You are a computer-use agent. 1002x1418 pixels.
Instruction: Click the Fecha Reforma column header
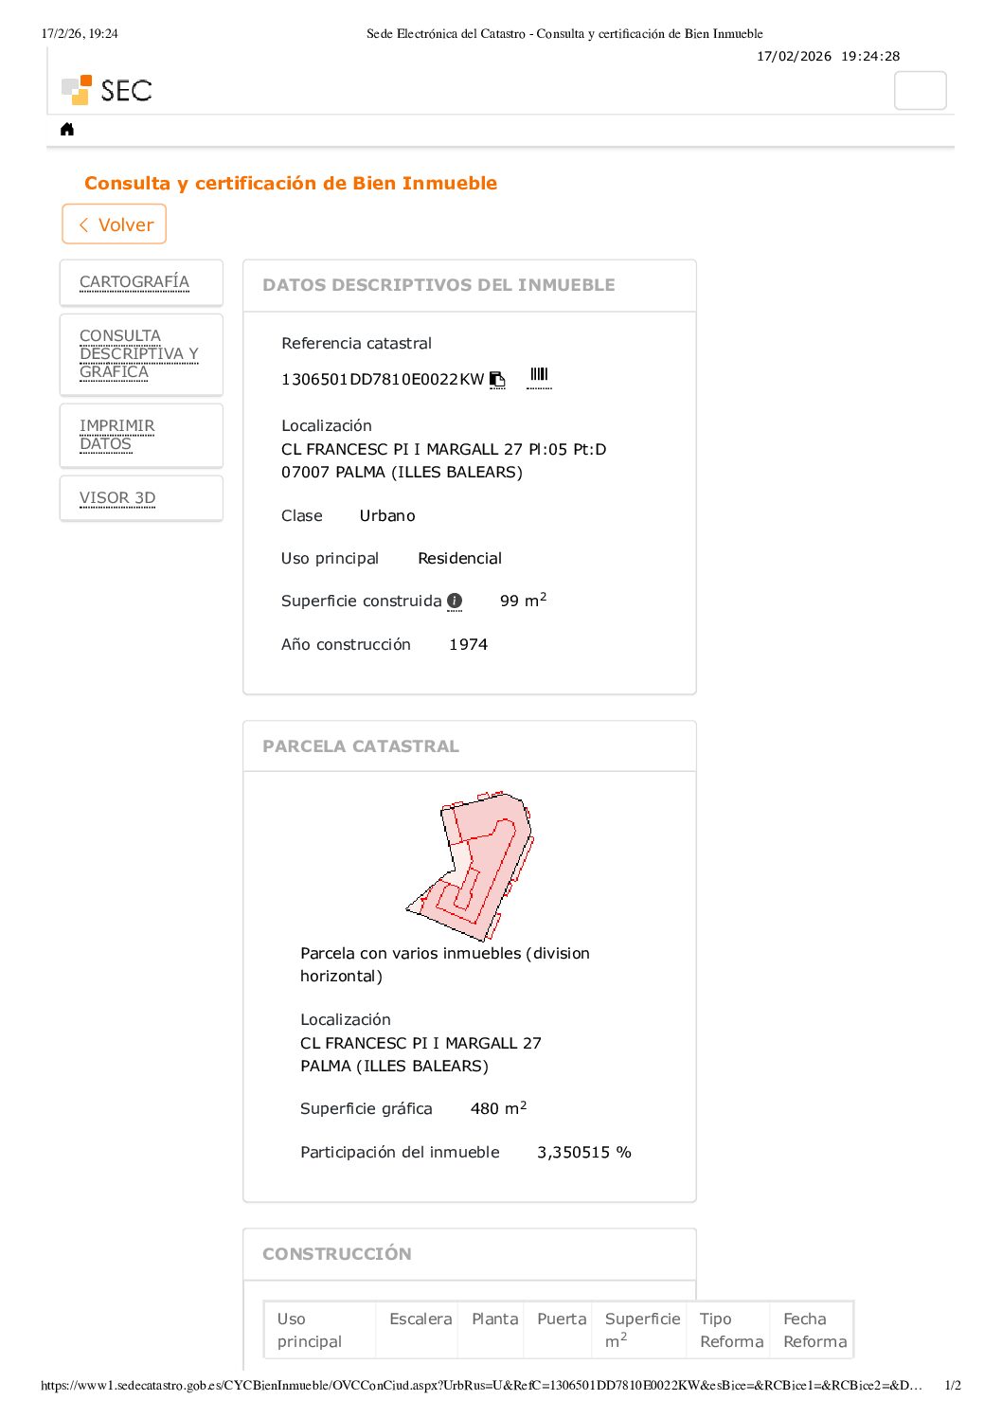tap(814, 1330)
